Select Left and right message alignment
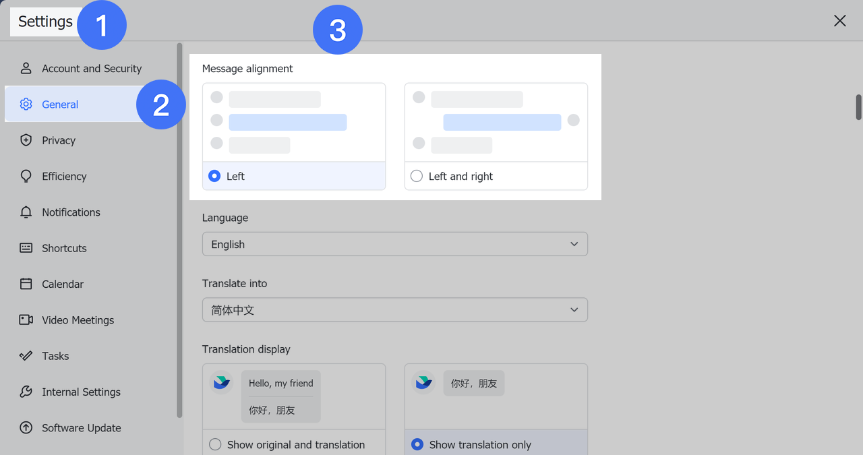Screen dimensions: 863x455 (416, 175)
